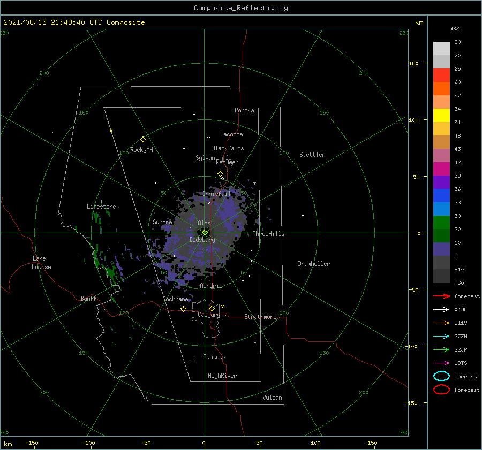Click the green 22JP arrow legend icon

[441, 349]
